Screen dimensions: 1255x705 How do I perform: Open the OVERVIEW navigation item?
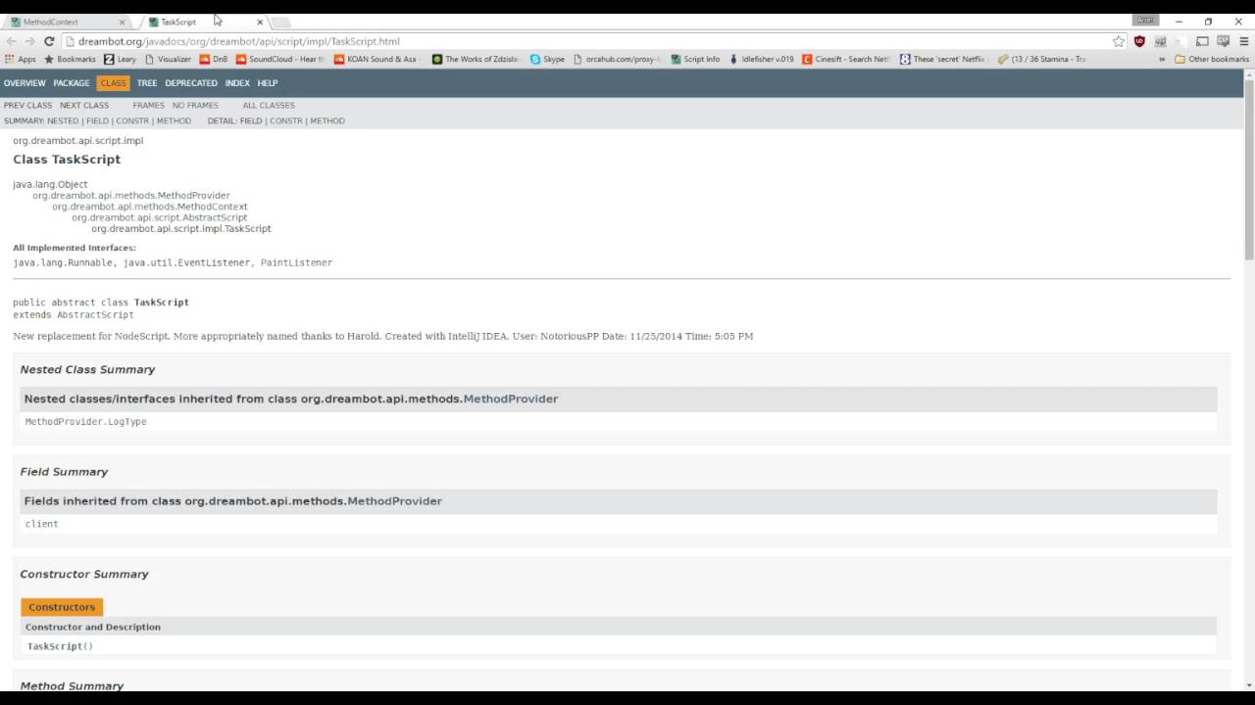[x=25, y=83]
